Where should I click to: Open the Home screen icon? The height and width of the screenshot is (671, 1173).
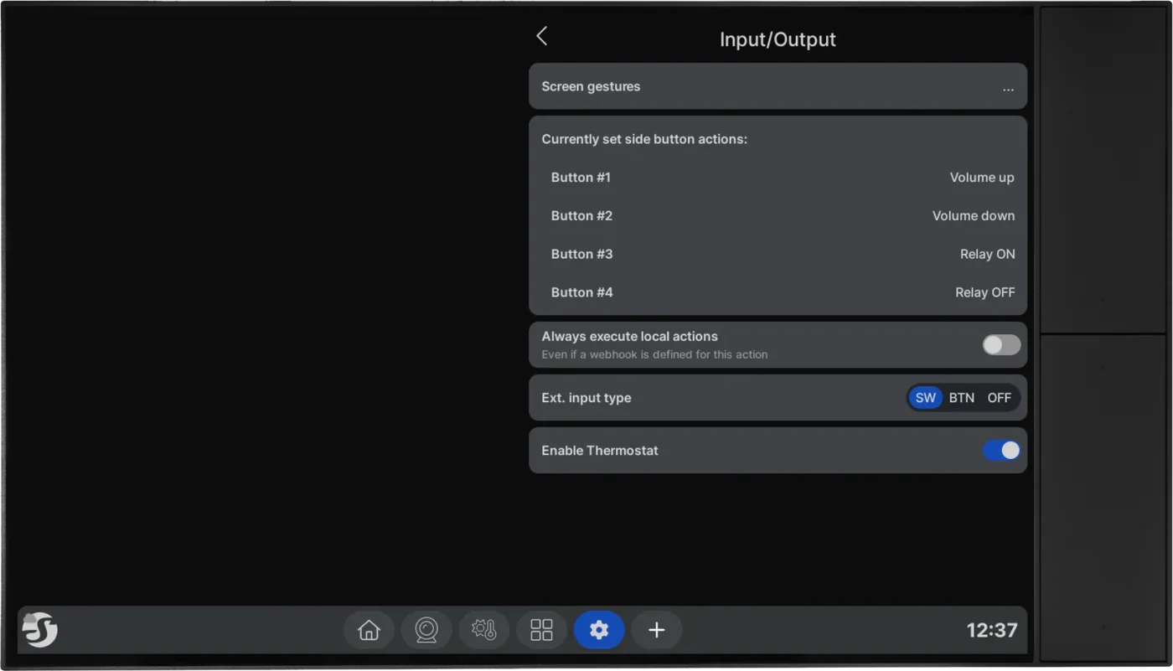[369, 630]
